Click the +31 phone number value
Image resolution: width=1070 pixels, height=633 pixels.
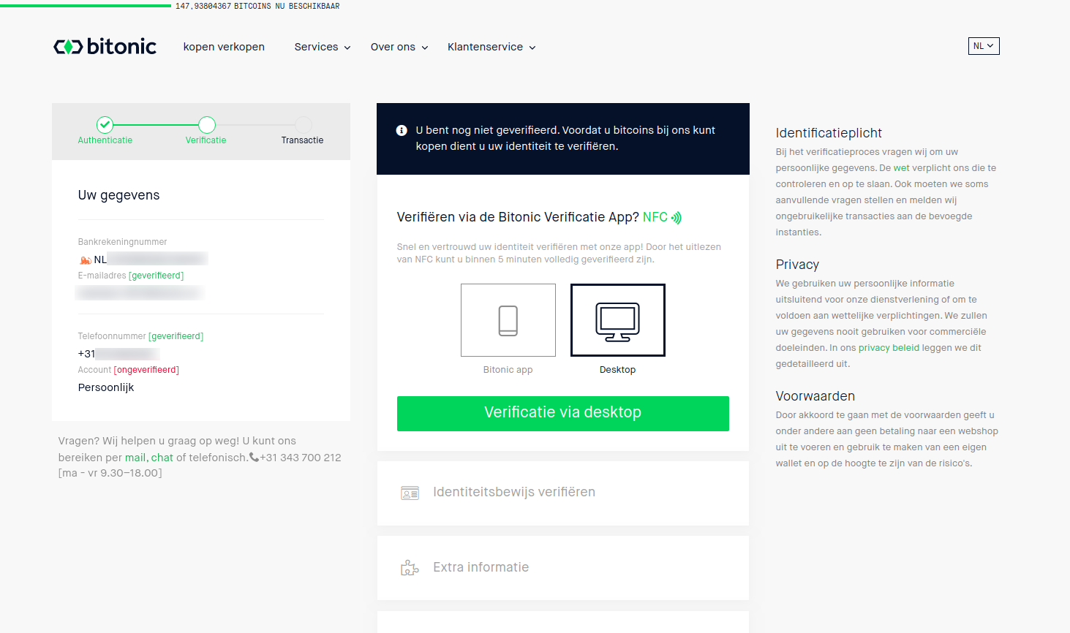coord(117,354)
